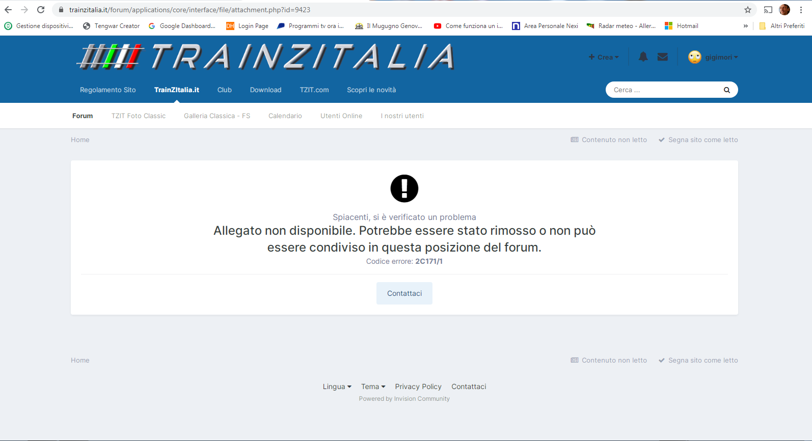812x441 pixels.
Task: Open Download menu item
Action: click(265, 90)
